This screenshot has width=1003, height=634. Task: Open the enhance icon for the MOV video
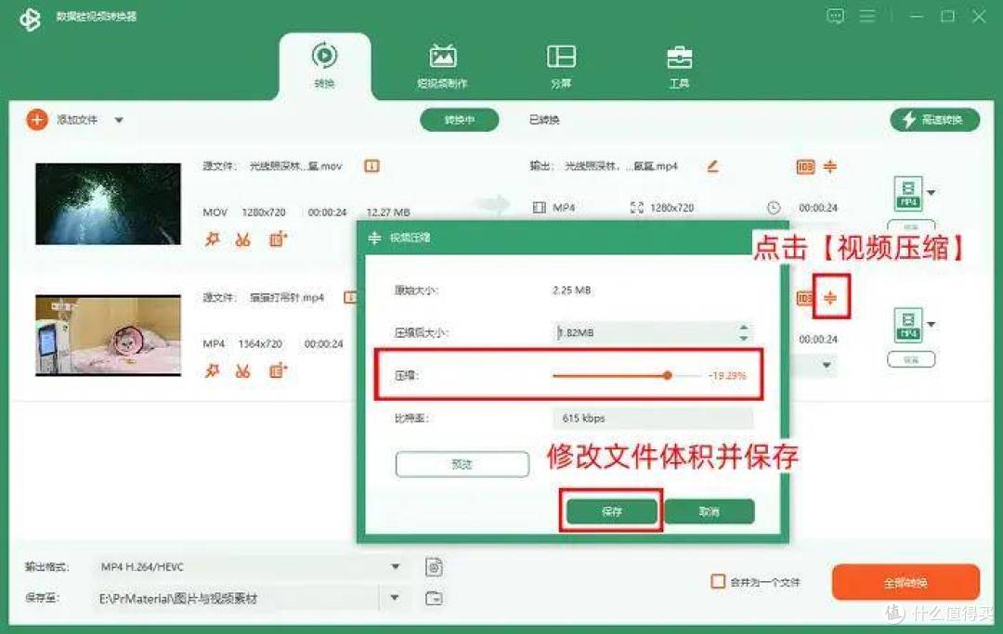[278, 239]
